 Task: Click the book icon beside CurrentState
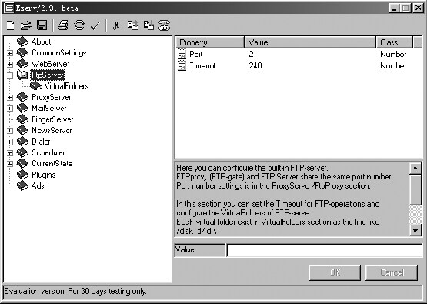point(22,164)
